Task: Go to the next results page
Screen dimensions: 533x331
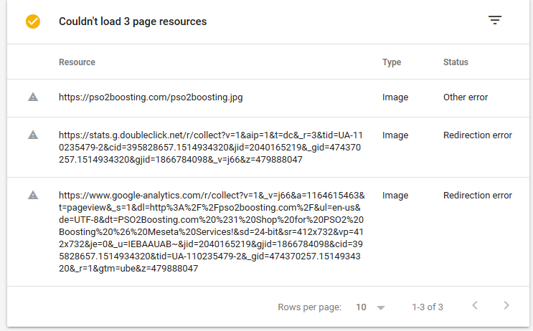Action: (x=506, y=306)
